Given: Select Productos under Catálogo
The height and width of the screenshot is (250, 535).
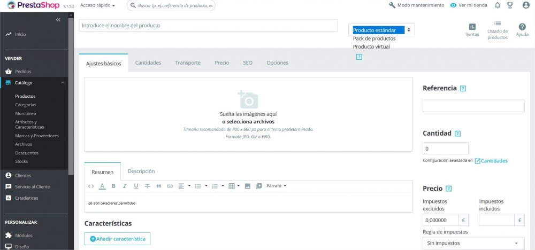Looking at the screenshot, I should click(25, 96).
